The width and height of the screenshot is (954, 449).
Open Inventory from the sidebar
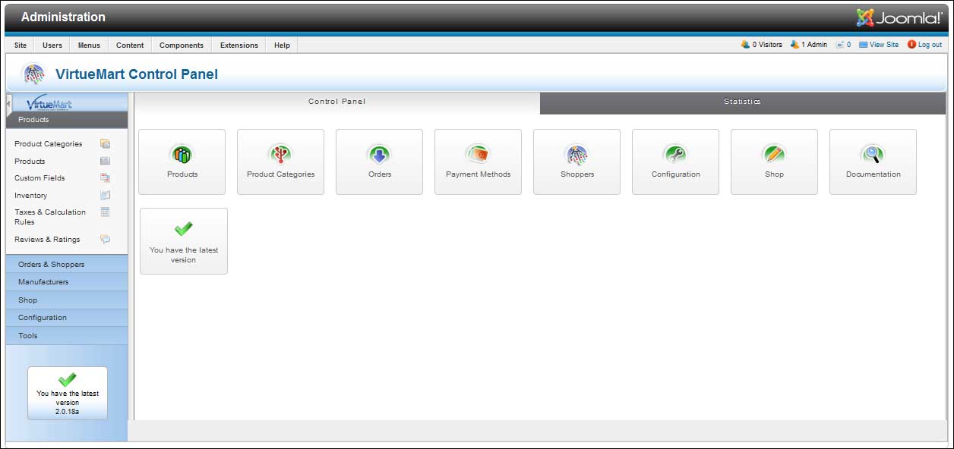click(30, 196)
